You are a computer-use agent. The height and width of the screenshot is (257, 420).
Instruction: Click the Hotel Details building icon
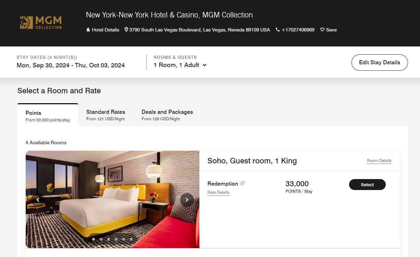coord(88,30)
